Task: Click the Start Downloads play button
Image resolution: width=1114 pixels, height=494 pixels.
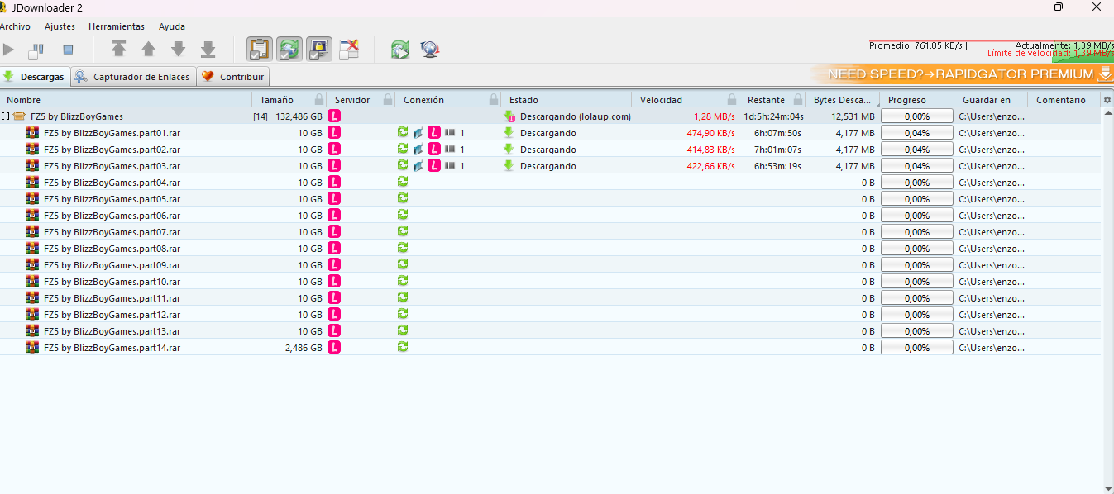Action: (9, 50)
